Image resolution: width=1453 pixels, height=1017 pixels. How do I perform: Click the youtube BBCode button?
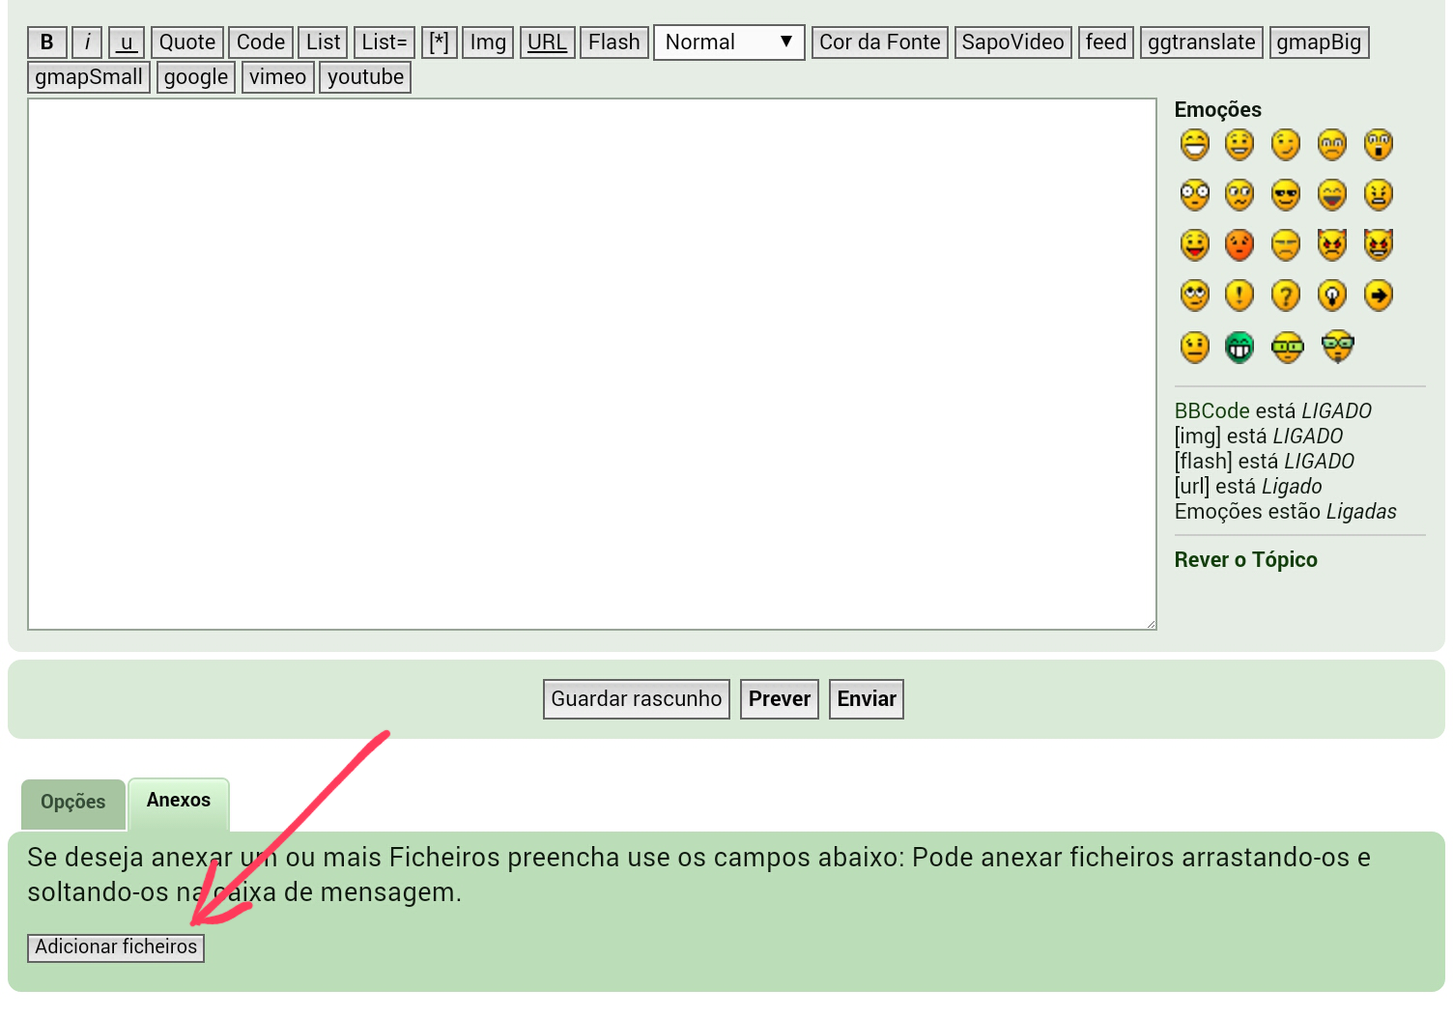click(365, 77)
